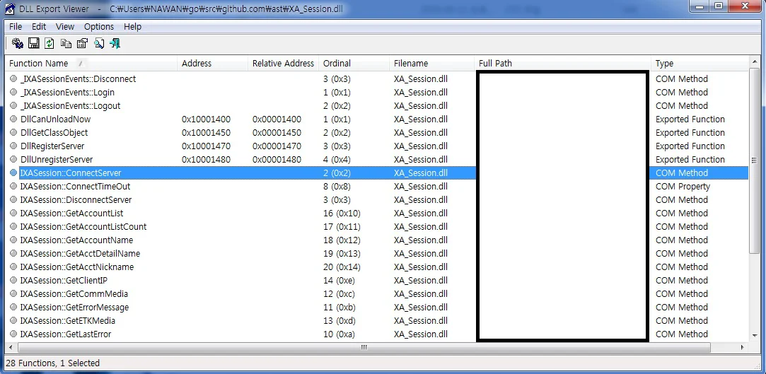Click the vertical scrollbar up arrow
This screenshot has height=374, width=766.
(x=754, y=64)
